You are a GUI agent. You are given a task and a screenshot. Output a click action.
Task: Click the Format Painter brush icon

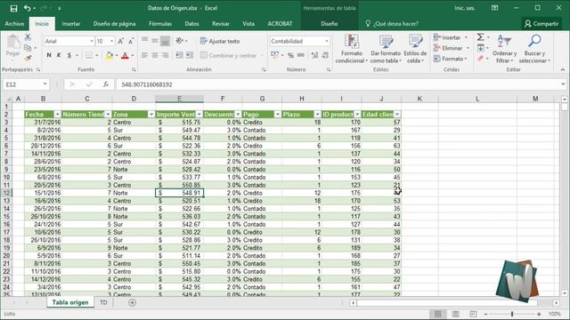tap(28, 58)
